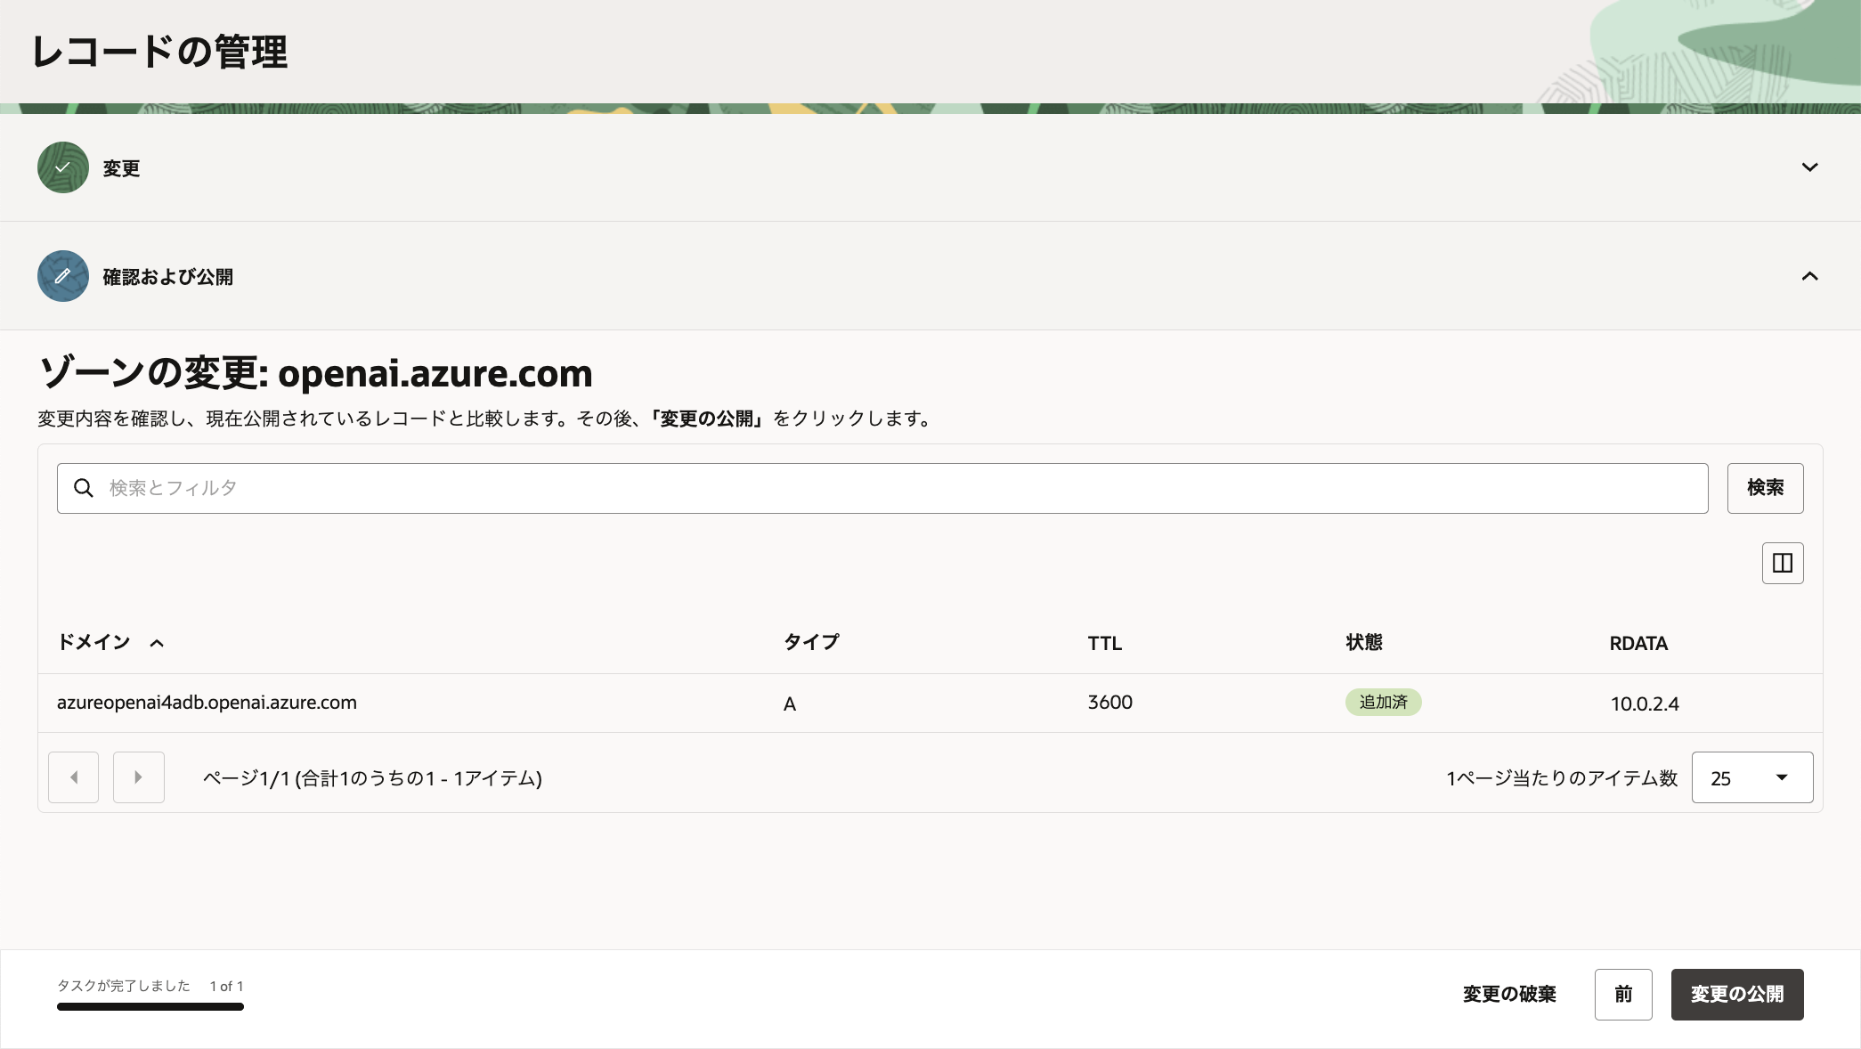Select the azureopenai4adb.openai.azure.com record row

coord(207,703)
